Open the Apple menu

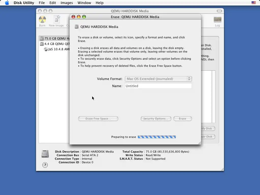7,3
